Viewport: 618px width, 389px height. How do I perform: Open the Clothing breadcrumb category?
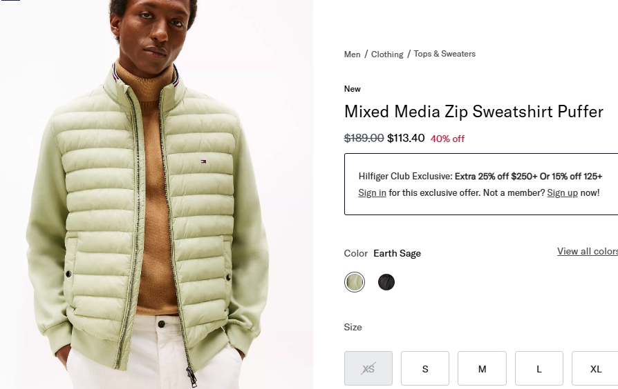click(x=387, y=54)
